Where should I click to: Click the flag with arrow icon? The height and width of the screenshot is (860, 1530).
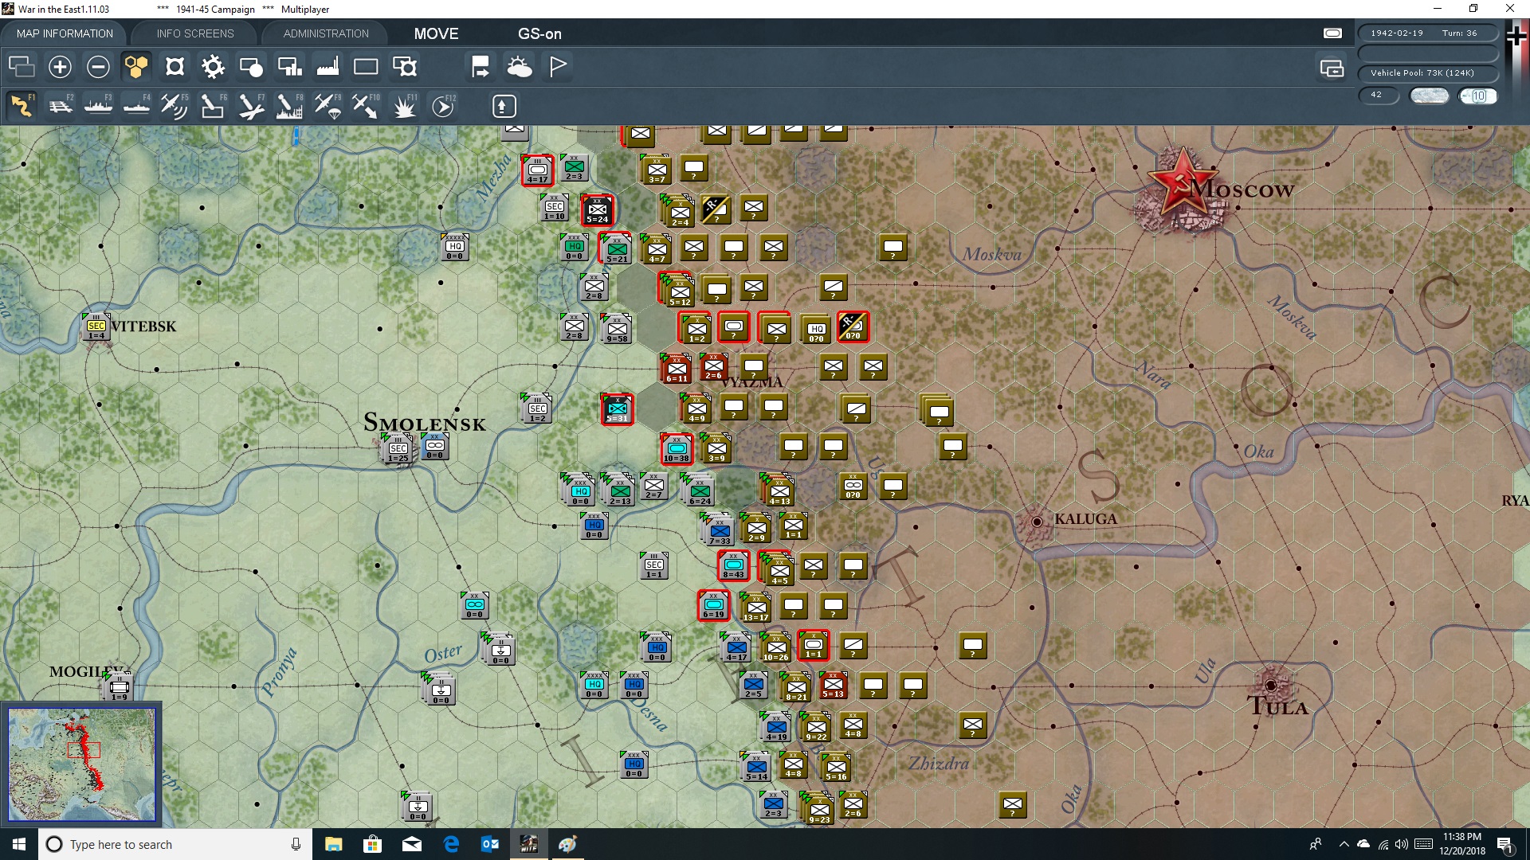(481, 67)
